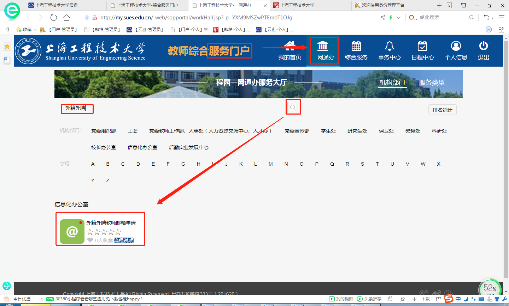Filter by 信息化办公室 department
Screen dimensions: 509x306
142,147
